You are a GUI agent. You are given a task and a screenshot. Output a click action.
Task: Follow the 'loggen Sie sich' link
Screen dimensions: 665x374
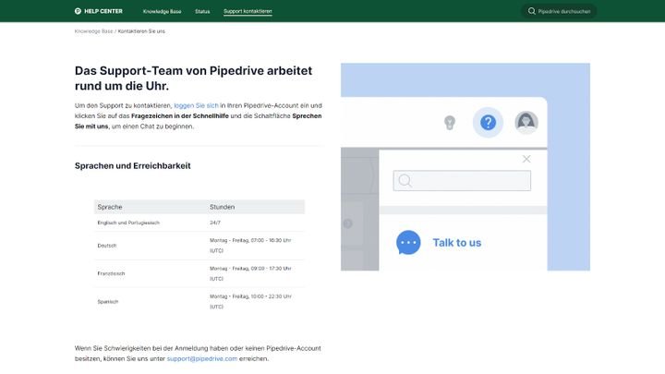coord(196,105)
